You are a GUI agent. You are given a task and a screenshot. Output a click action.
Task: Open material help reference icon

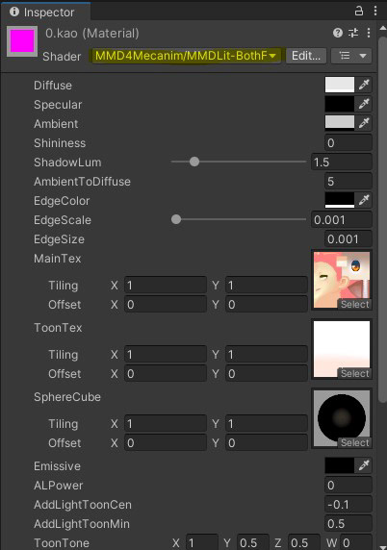[x=338, y=33]
